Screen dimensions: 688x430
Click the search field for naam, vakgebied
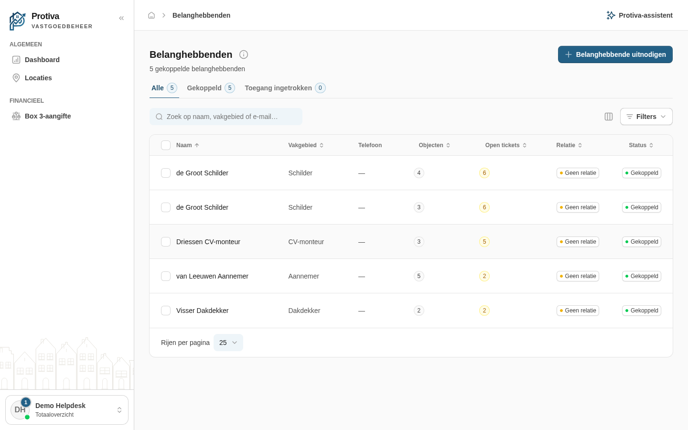coord(226,117)
